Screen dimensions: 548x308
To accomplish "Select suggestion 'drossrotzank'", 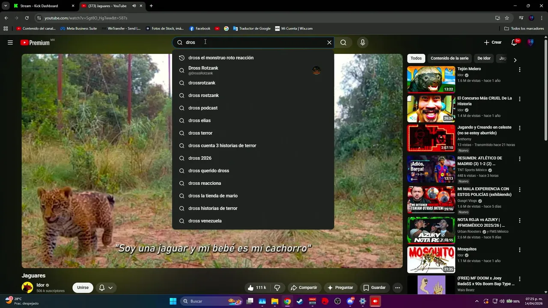I will click(x=253, y=83).
